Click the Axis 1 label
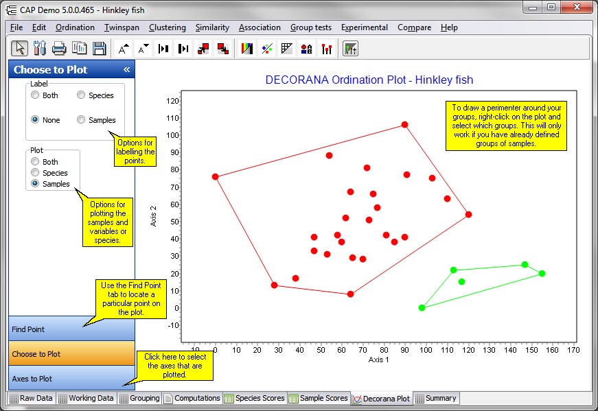598x411 pixels. 378,360
